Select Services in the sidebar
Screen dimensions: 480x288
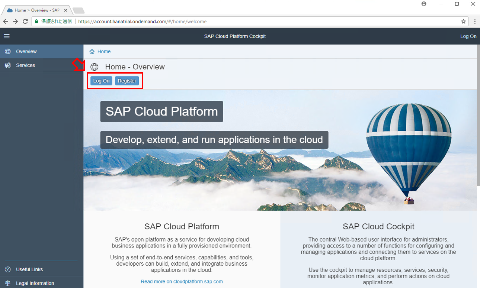pyautogui.click(x=42, y=65)
